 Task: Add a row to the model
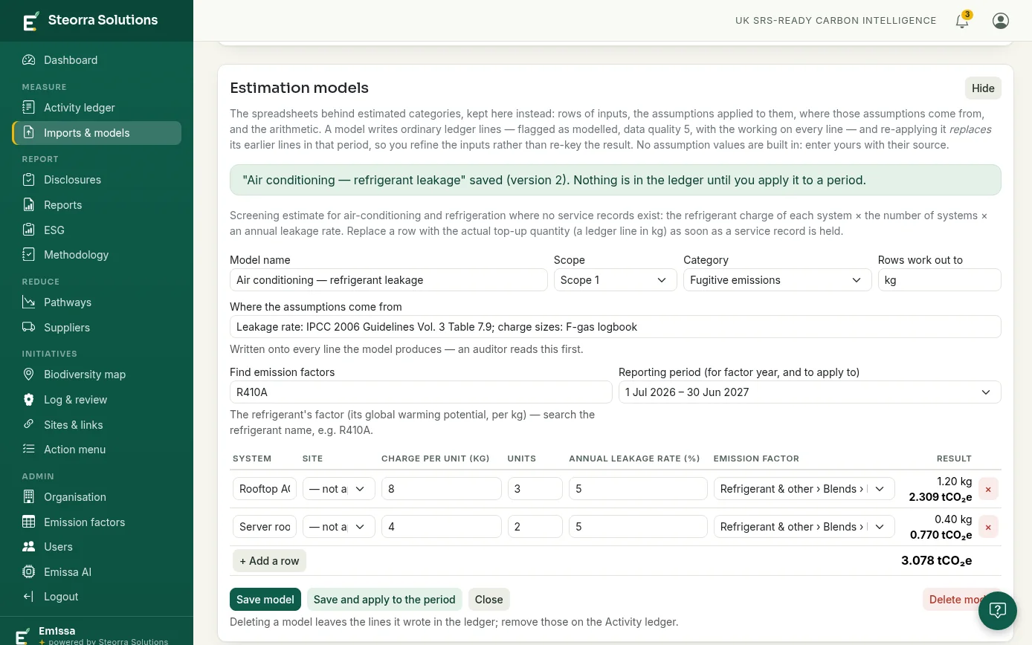coord(269,561)
